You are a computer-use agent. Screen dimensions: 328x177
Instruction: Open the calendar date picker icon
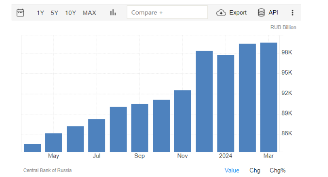click(20, 13)
